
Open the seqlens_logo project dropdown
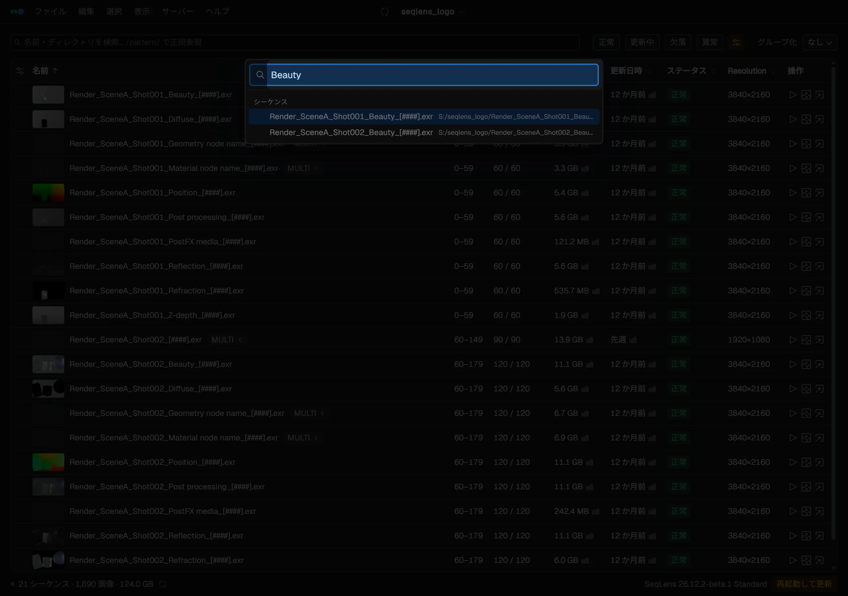point(432,12)
